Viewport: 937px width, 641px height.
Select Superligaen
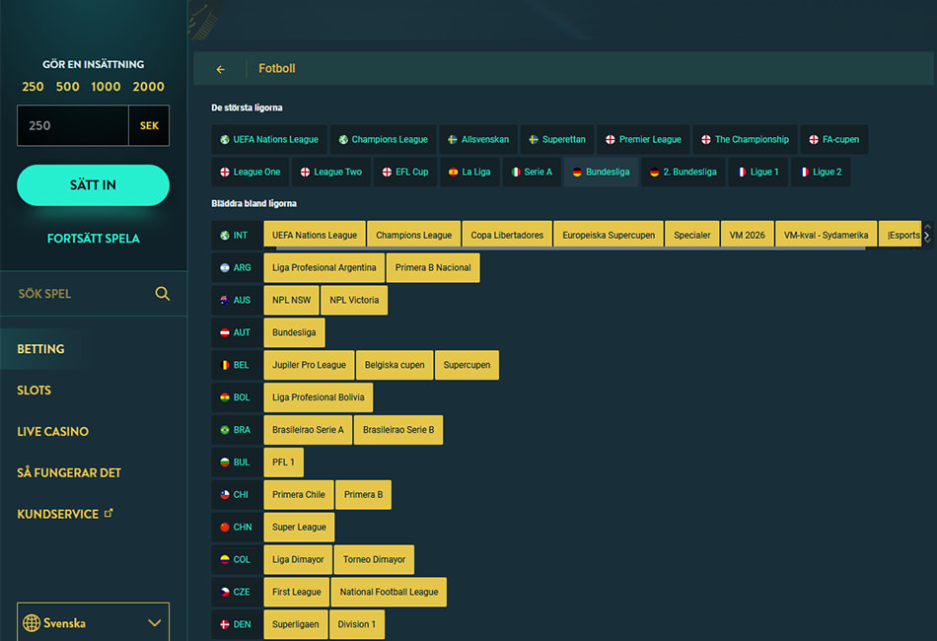coord(296,624)
